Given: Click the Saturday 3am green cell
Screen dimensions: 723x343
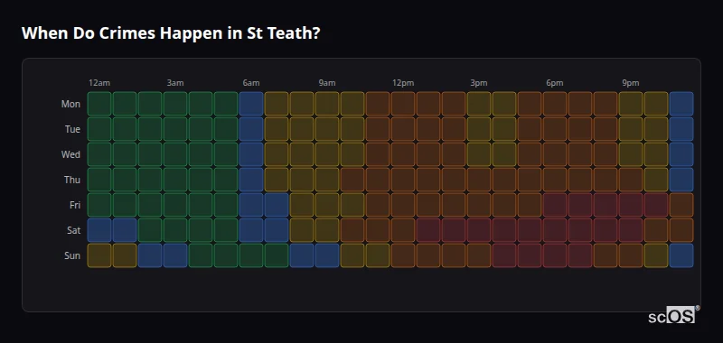Looking at the screenshot, I should (175, 230).
